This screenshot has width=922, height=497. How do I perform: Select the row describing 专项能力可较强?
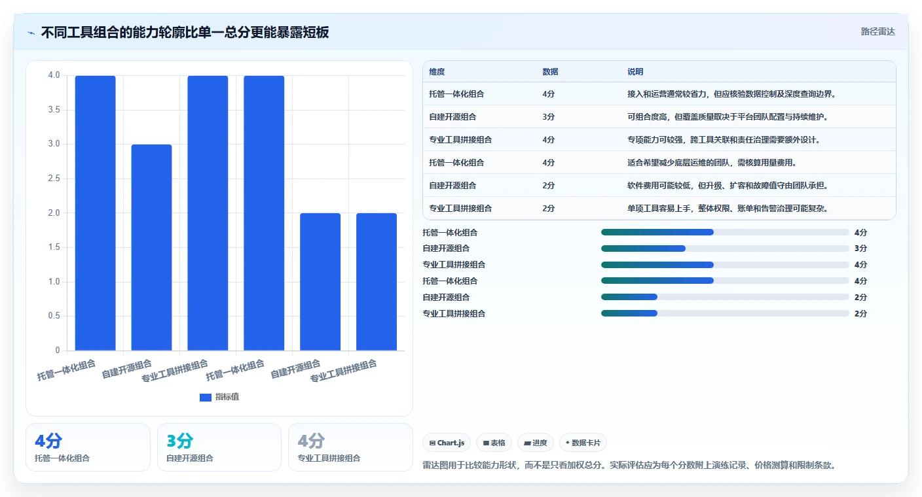coord(659,140)
